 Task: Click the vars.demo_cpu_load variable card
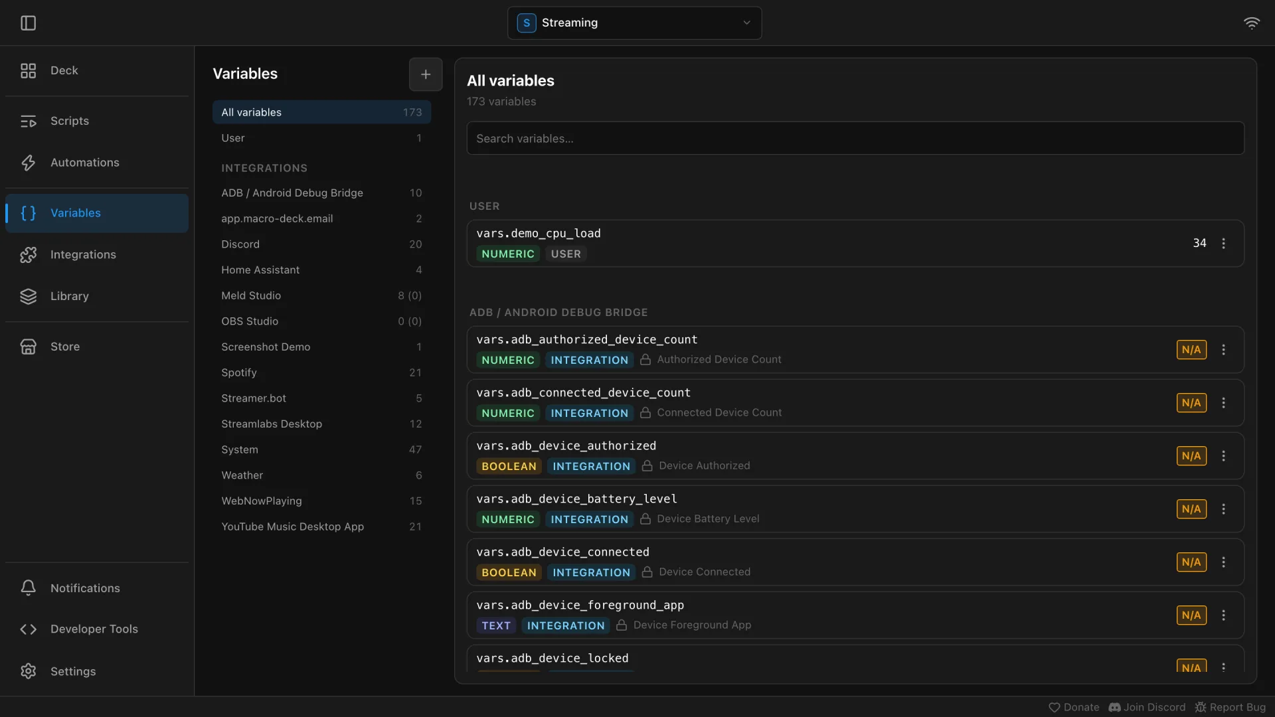pyautogui.click(x=855, y=244)
